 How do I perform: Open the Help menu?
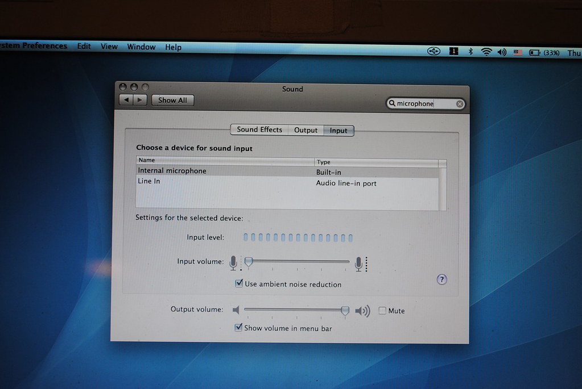coord(174,47)
